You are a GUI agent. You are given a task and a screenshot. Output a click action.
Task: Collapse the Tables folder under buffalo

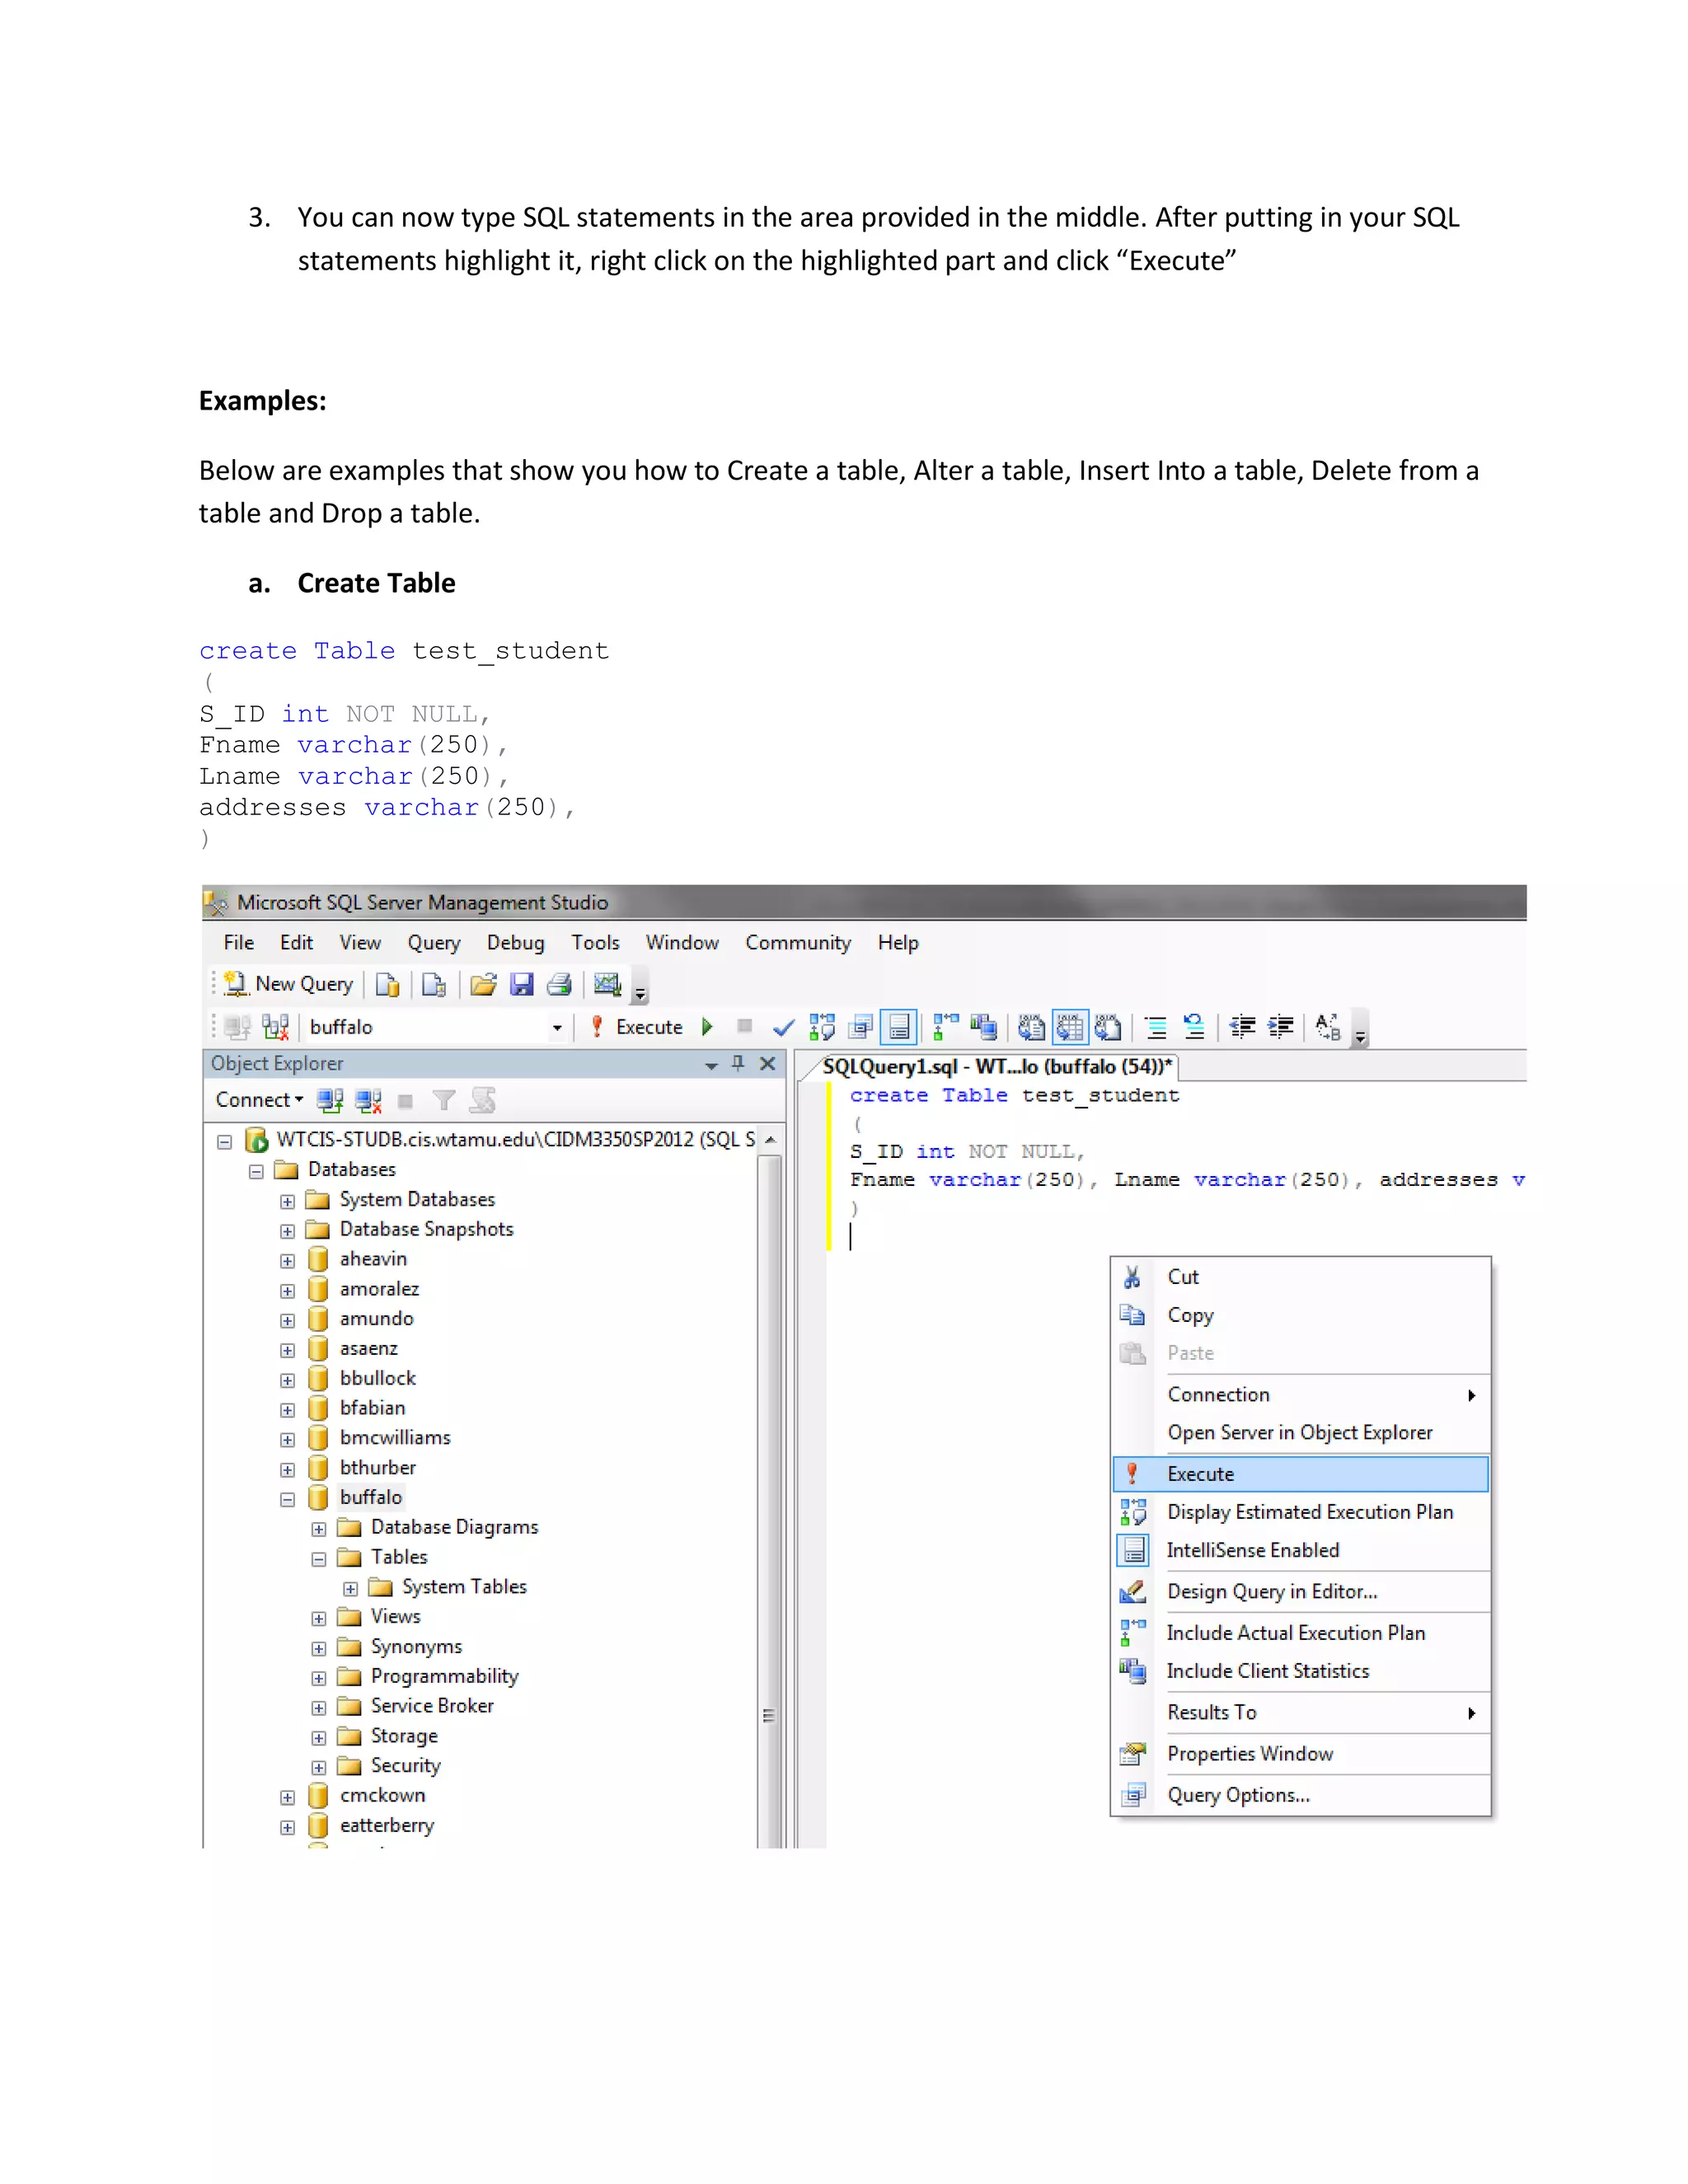(318, 1559)
